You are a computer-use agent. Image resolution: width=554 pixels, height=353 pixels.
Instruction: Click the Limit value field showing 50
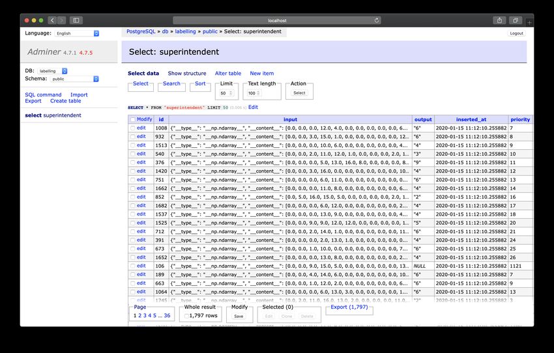(226, 93)
